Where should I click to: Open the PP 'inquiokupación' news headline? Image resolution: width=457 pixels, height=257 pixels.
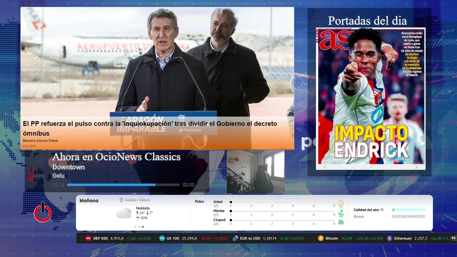click(x=150, y=128)
